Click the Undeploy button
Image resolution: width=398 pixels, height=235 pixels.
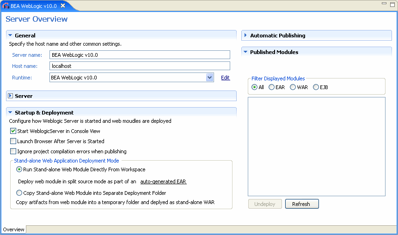click(x=265, y=204)
